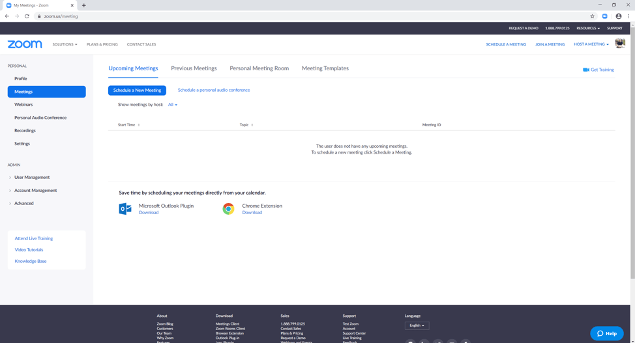
Task: Open Support Center footer link
Action: (354, 333)
